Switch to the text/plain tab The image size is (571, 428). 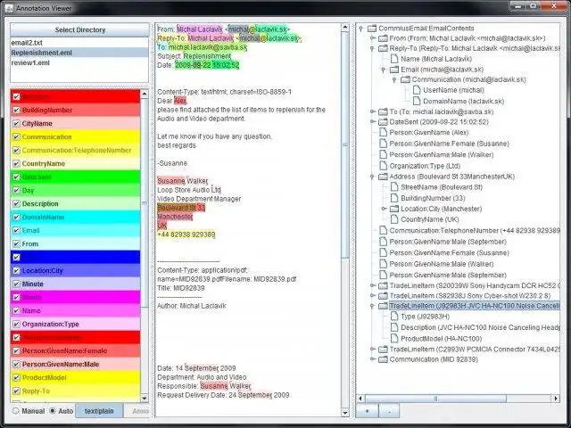(99, 411)
